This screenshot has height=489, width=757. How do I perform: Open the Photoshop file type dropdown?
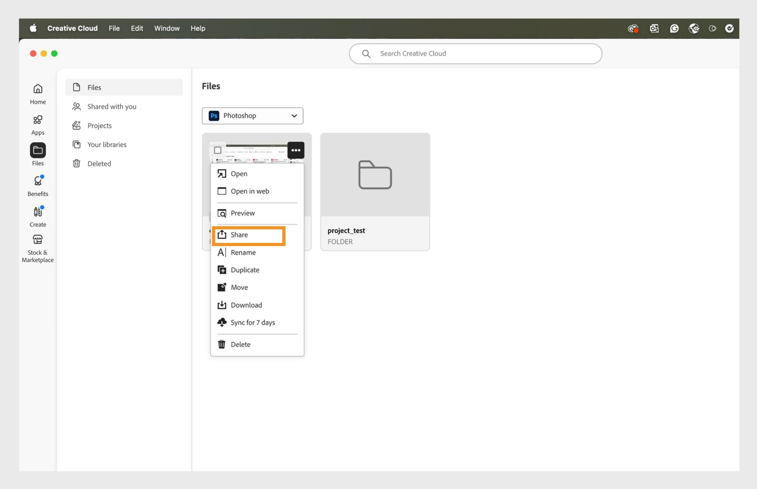pyautogui.click(x=252, y=116)
